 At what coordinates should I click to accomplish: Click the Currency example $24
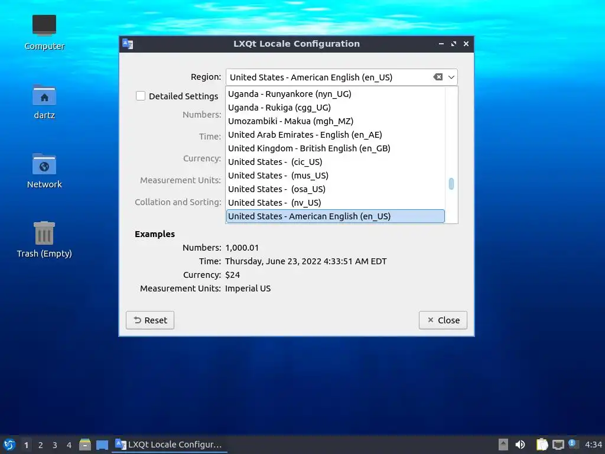point(233,275)
